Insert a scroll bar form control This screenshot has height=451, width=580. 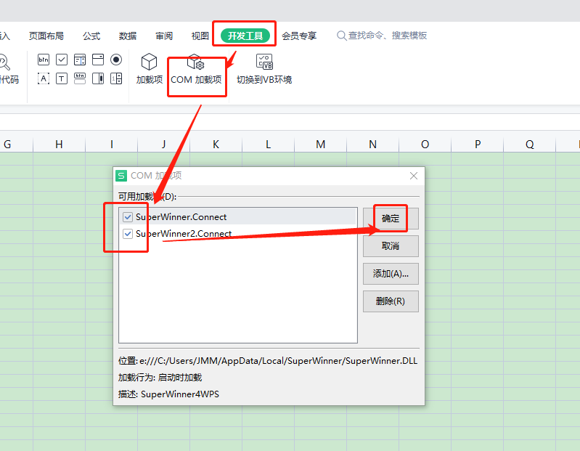(98, 78)
